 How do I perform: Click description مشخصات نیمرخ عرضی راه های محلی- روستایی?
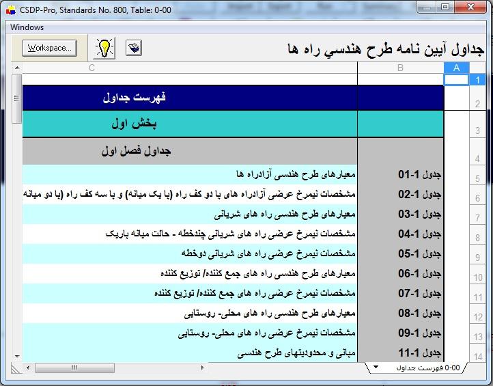[266, 333]
